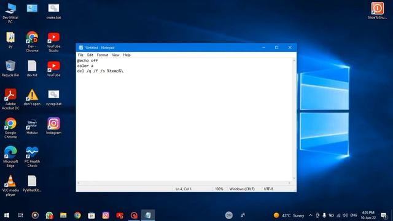Image resolution: width=393 pixels, height=221 pixels.
Task: Open Notepad File menu
Action: point(80,55)
